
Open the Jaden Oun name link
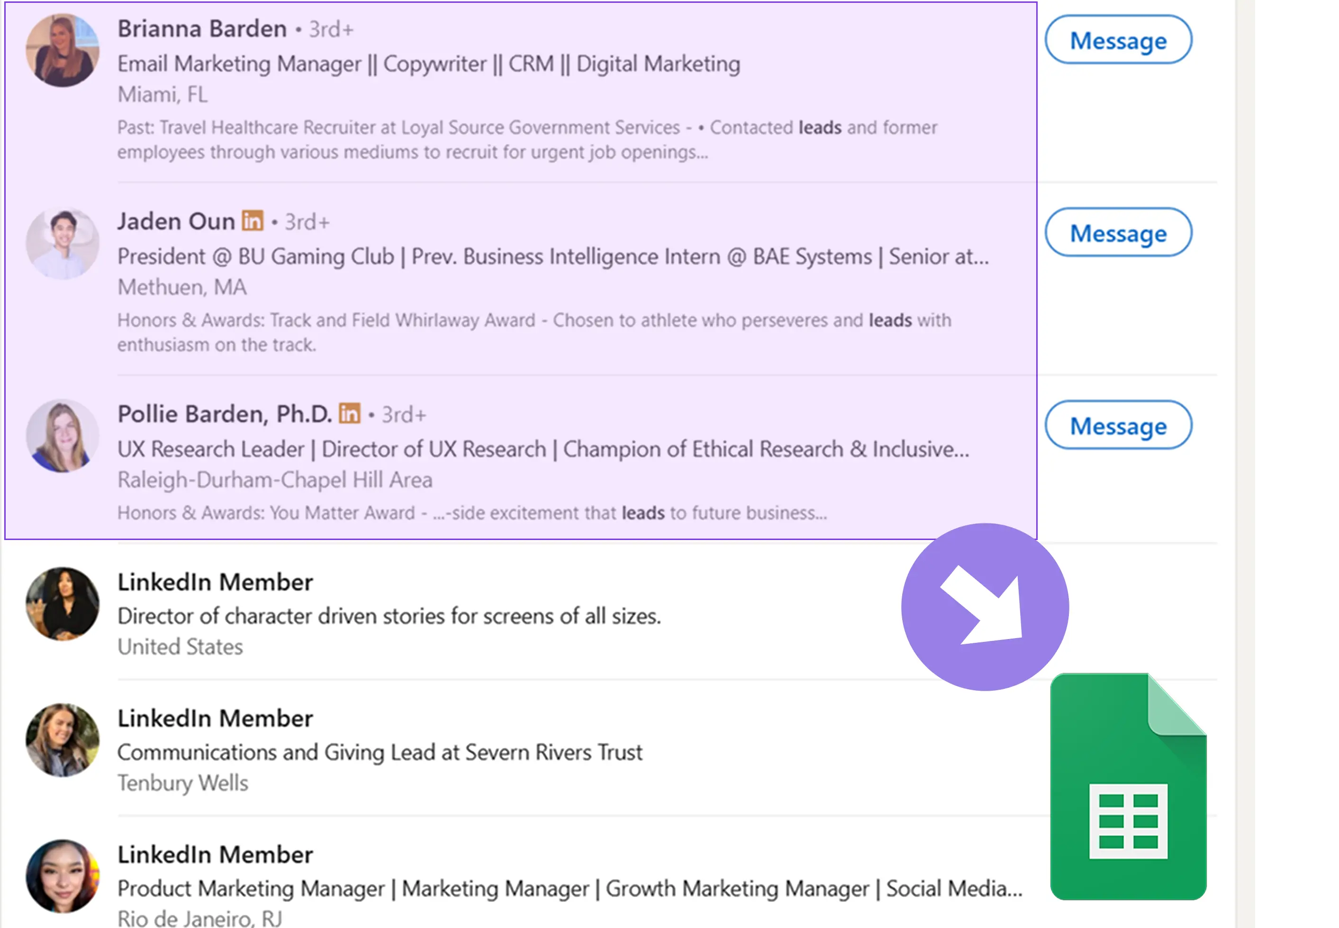[x=176, y=221]
